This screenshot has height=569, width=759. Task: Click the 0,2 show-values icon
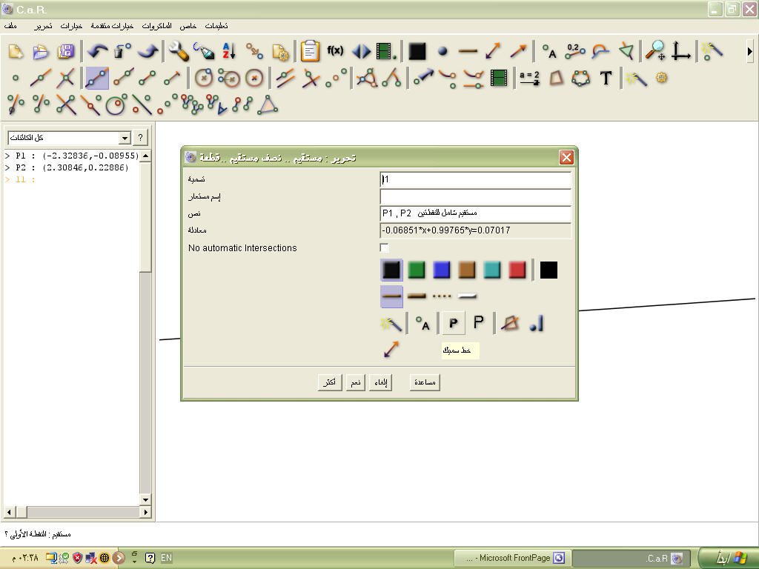pos(575,50)
